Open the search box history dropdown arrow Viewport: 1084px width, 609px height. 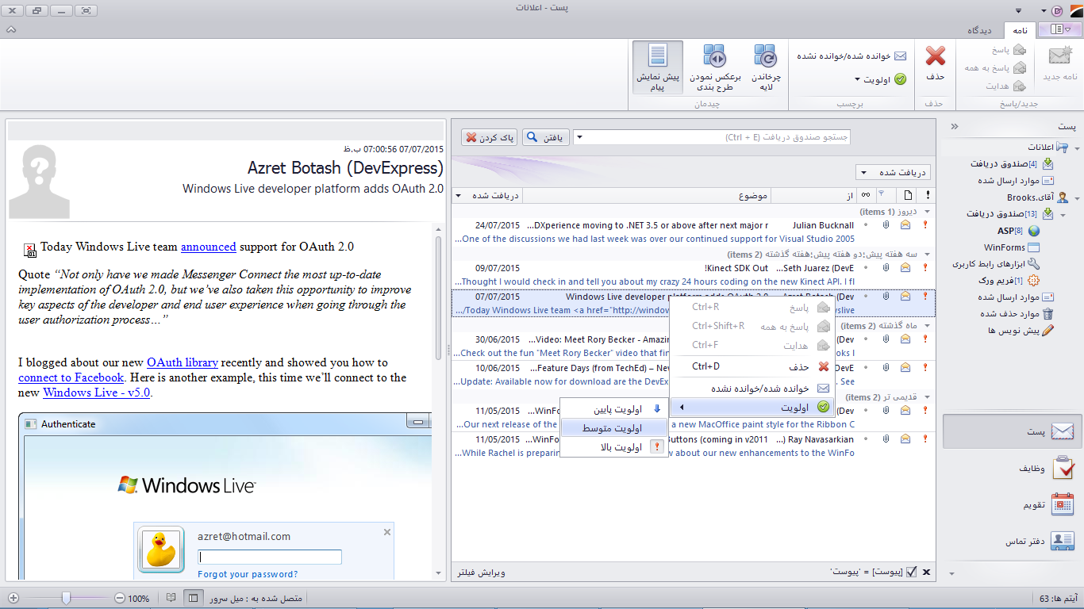pos(579,137)
